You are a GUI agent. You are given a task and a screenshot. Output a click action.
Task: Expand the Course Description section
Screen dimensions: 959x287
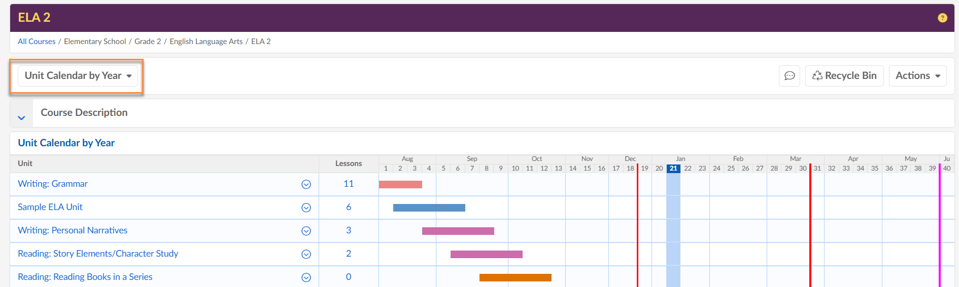tap(21, 117)
